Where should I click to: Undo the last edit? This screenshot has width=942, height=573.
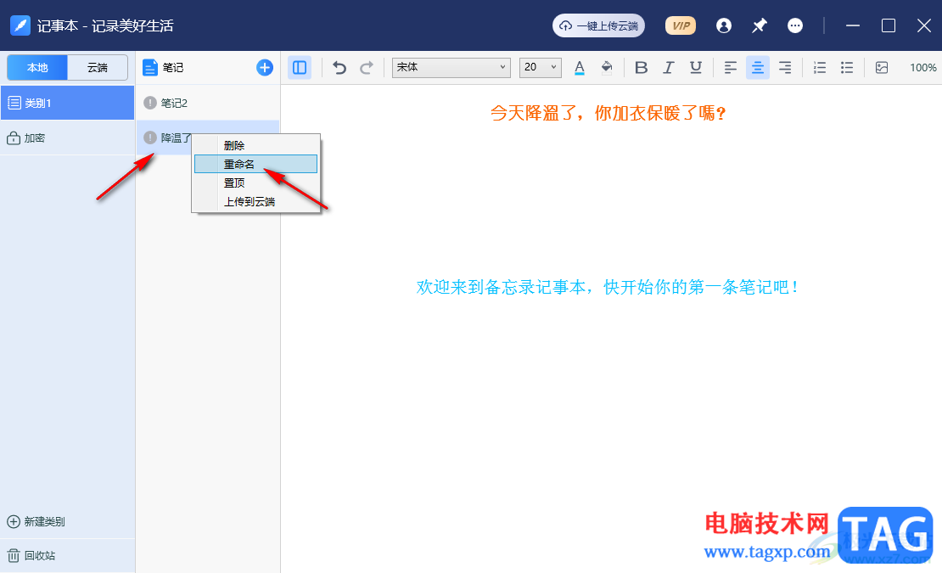click(x=339, y=67)
